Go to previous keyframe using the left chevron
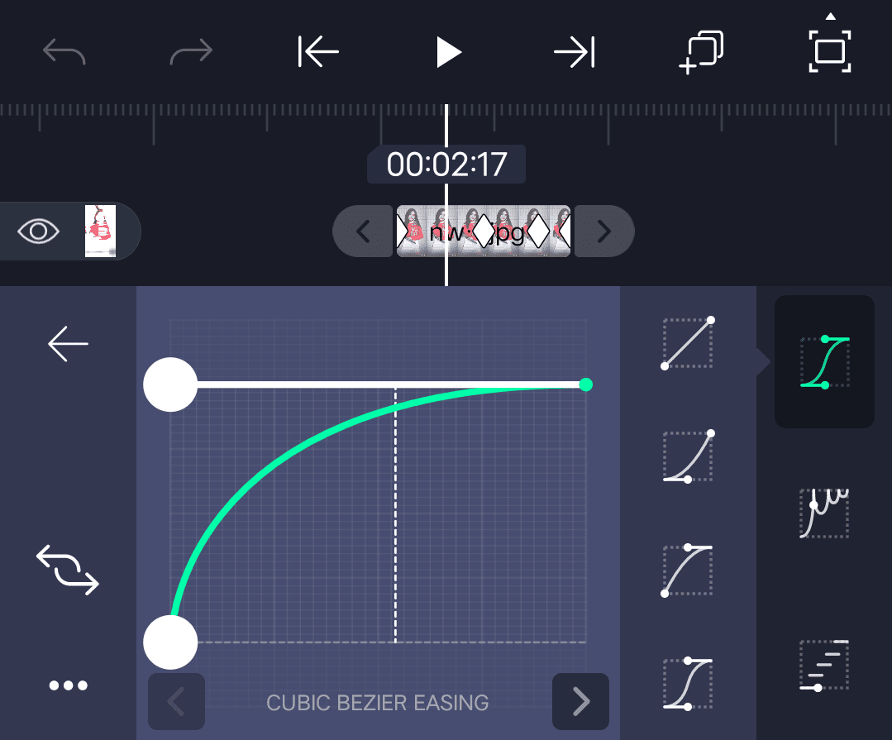892x740 pixels. point(363,232)
